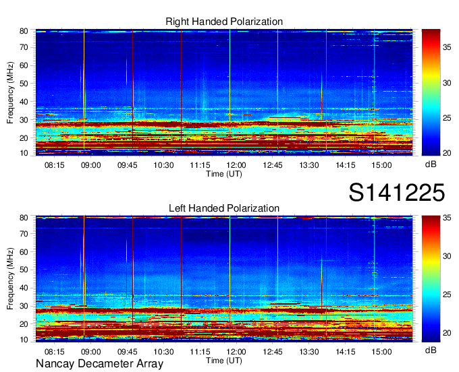Click 12:45 tick on right-handed plot
Screen dimensions: 459x372
[x=273, y=165]
